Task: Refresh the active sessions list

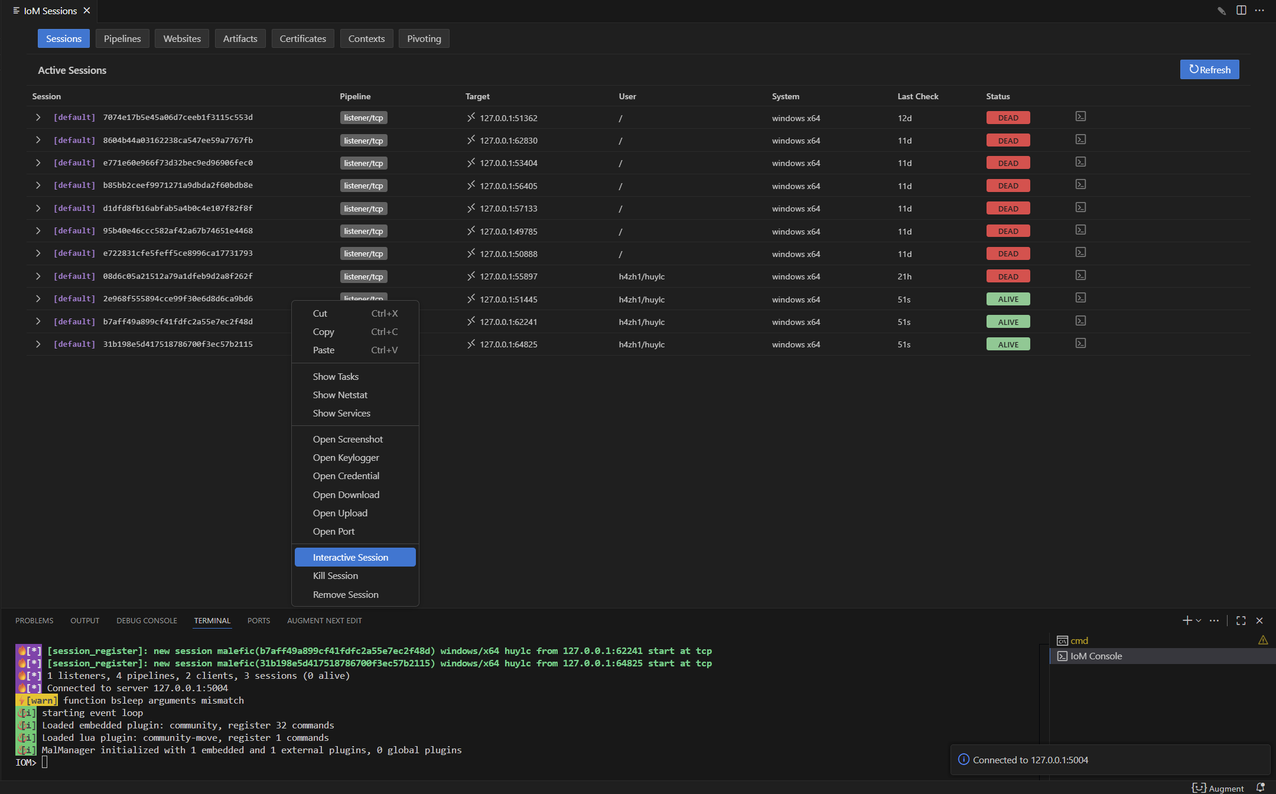Action: (x=1209, y=69)
